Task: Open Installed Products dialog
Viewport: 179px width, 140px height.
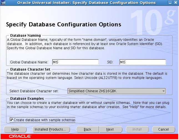Action: coord(51,129)
